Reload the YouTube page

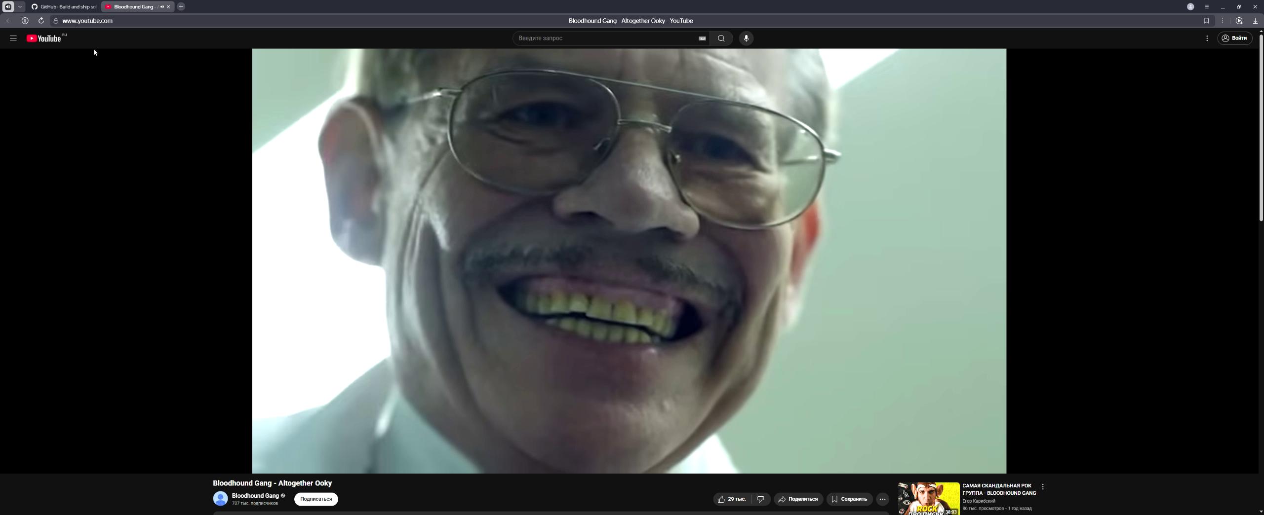[41, 21]
